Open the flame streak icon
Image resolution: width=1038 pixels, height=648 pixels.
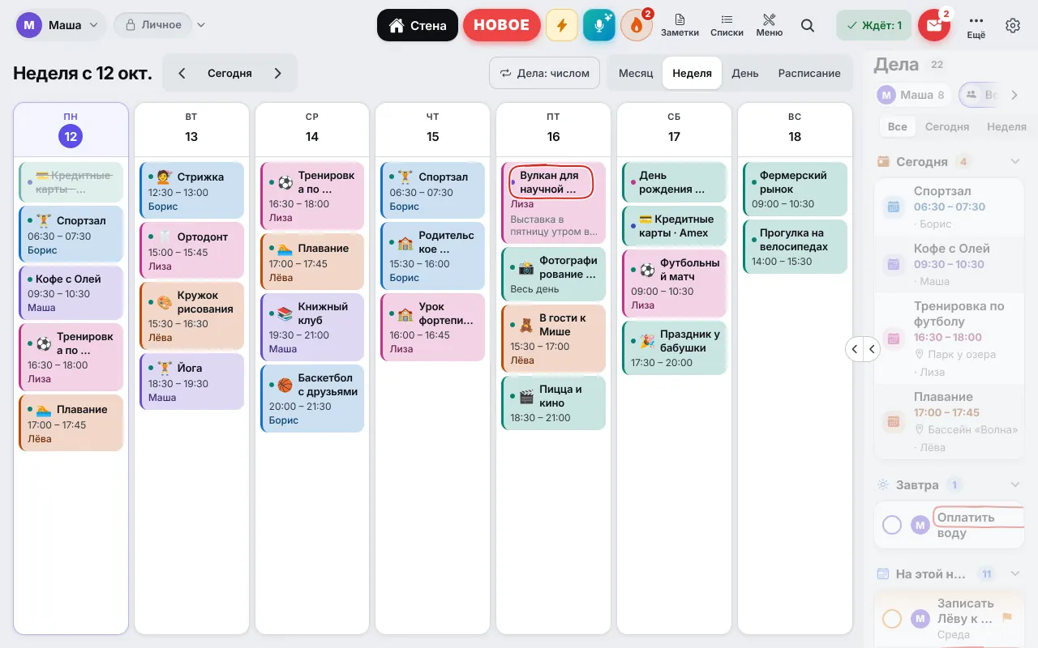click(x=637, y=25)
